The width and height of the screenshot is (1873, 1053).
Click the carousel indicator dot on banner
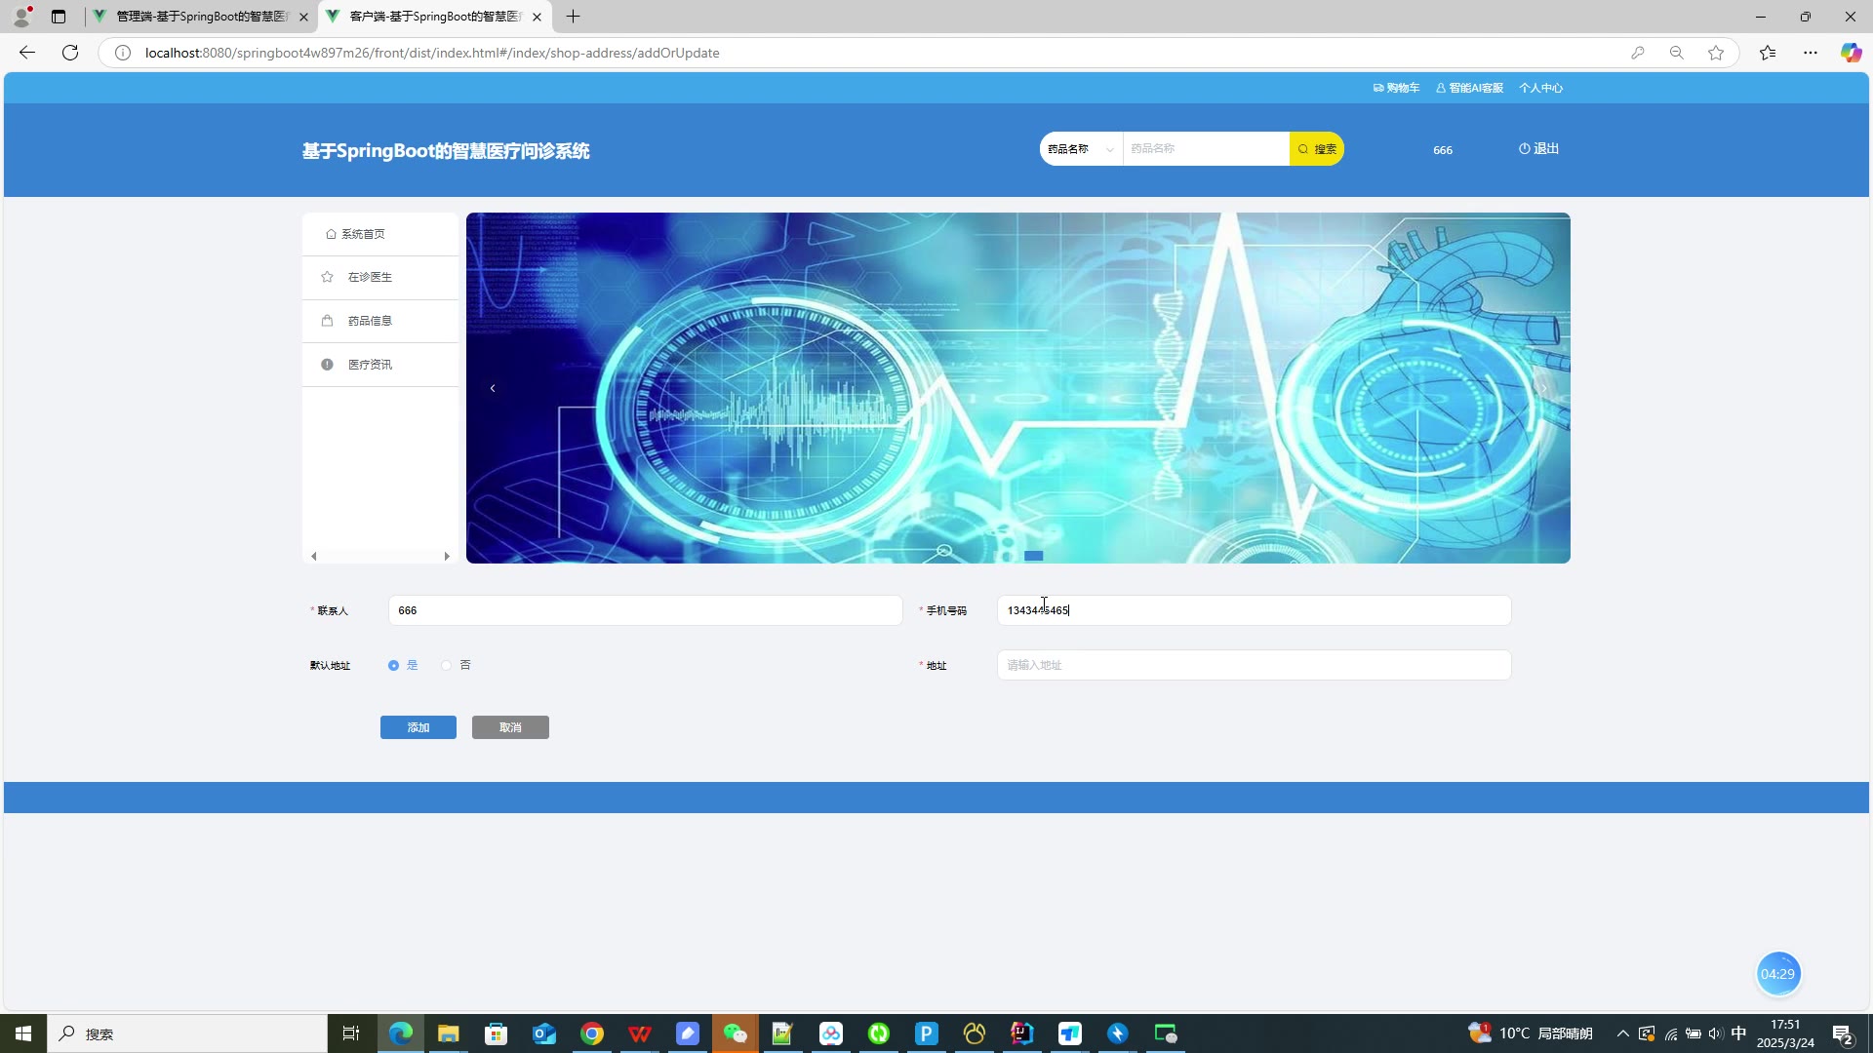coord(1034,556)
